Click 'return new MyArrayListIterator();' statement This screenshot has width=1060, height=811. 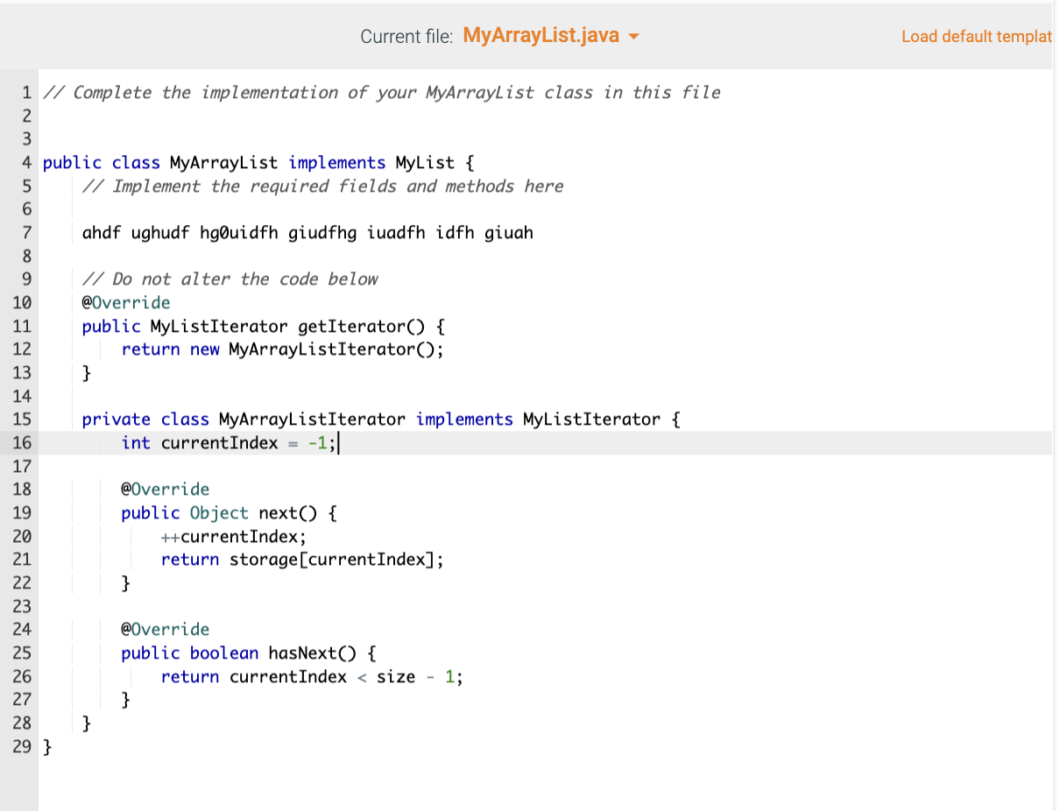[x=282, y=349]
